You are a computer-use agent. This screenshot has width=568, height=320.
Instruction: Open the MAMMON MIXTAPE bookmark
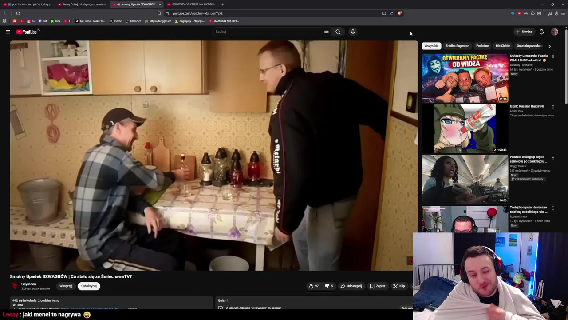point(224,21)
